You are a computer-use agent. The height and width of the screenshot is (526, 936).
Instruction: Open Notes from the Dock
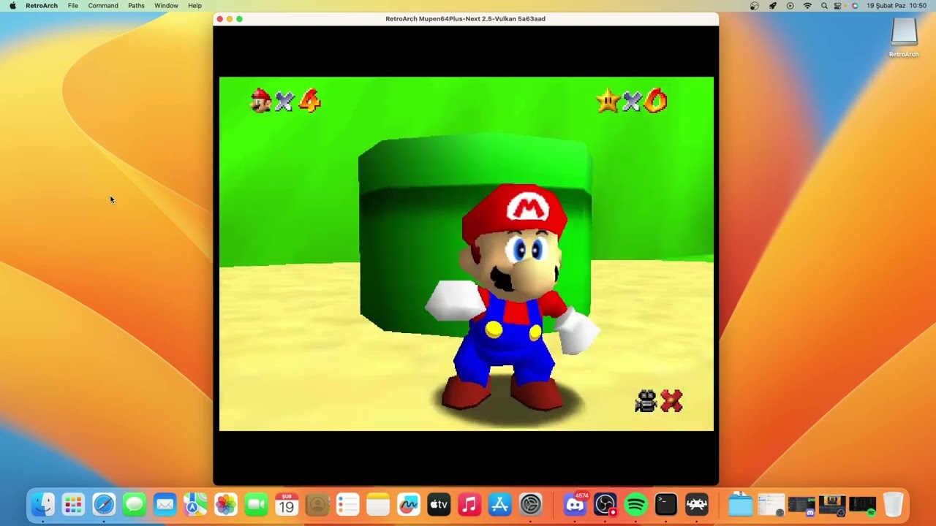pyautogui.click(x=378, y=504)
